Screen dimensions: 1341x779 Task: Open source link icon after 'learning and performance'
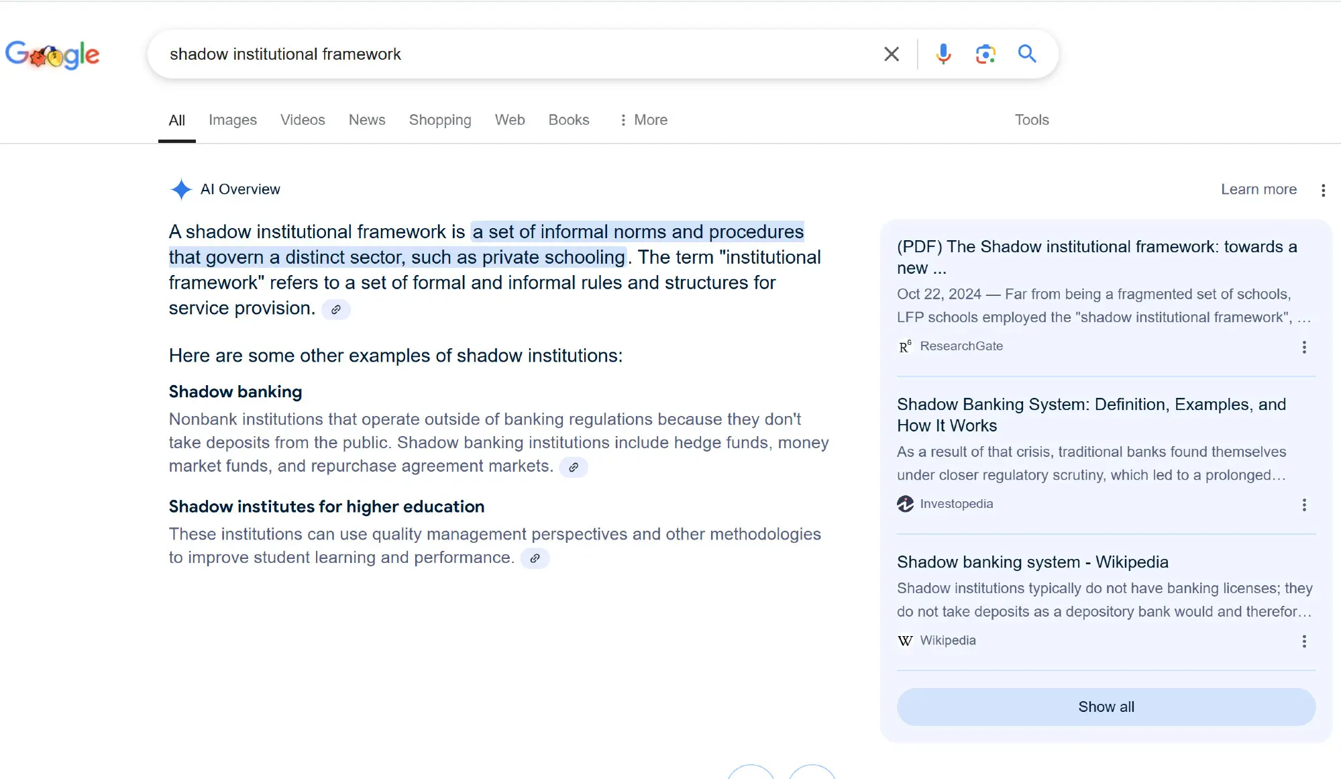tap(535, 558)
